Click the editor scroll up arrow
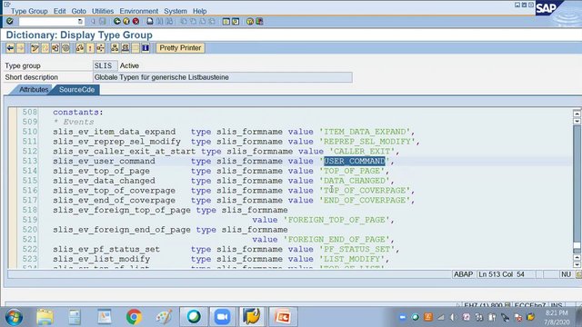Image resolution: width=582 pixels, height=327 pixels. pyautogui.click(x=577, y=114)
